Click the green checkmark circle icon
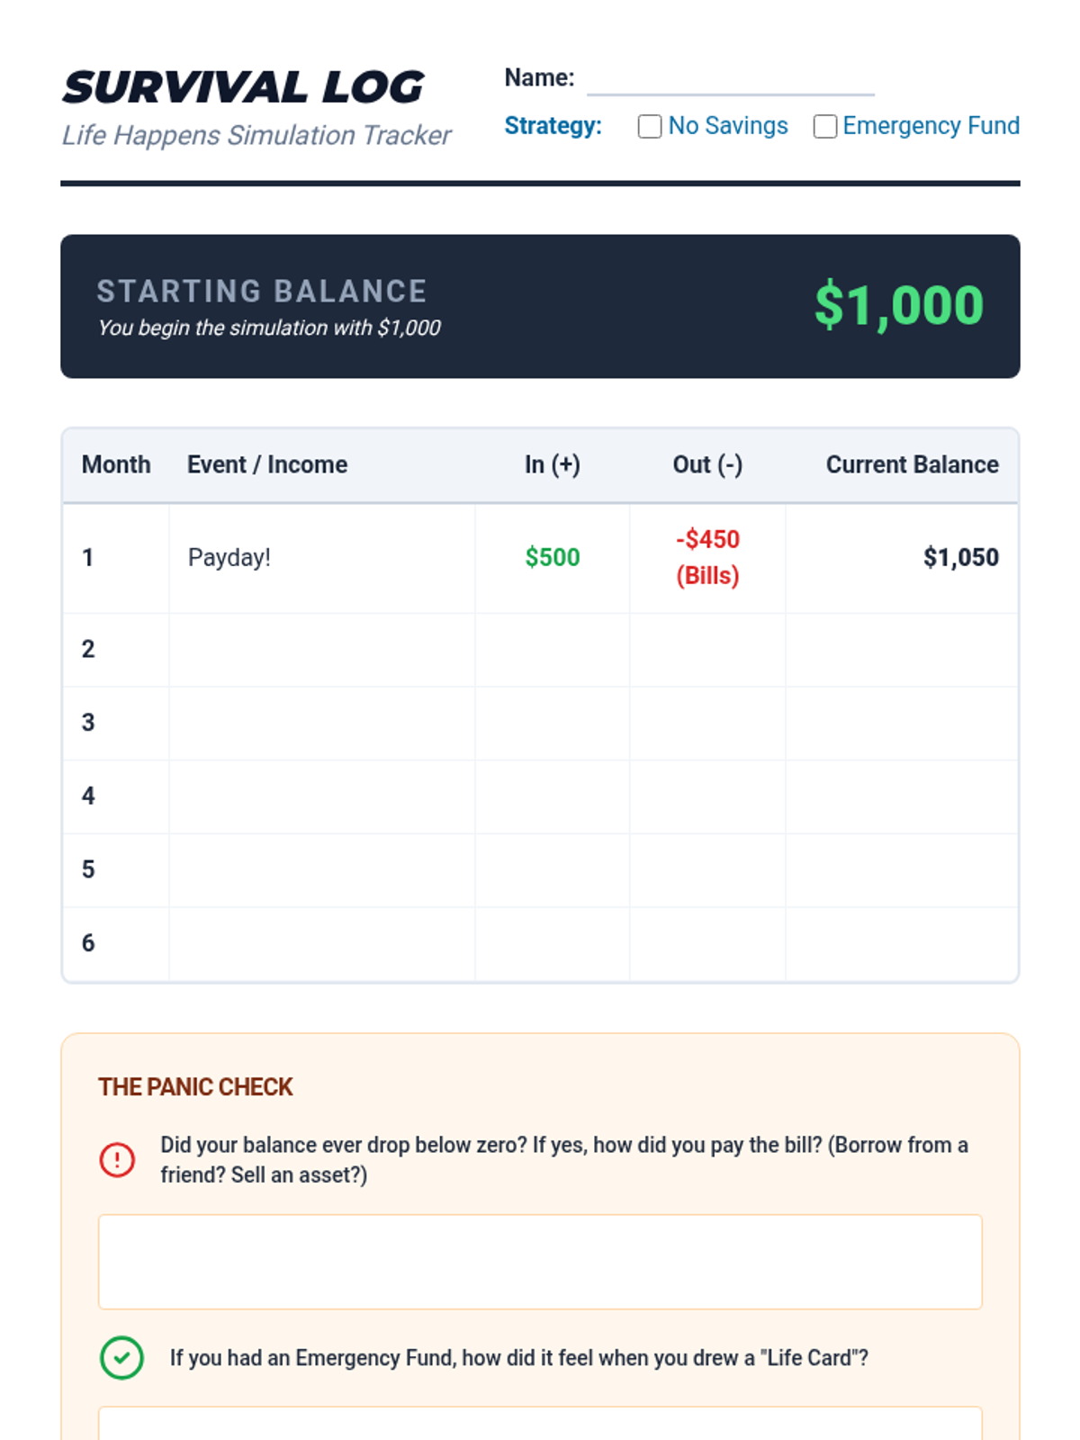This screenshot has width=1080, height=1440. tap(121, 1357)
